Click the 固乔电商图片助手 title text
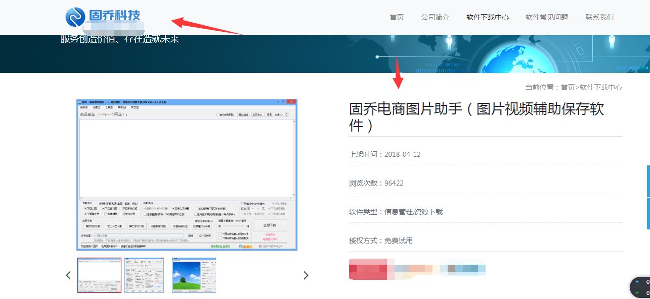Screen dimensions: 650x299 476,117
